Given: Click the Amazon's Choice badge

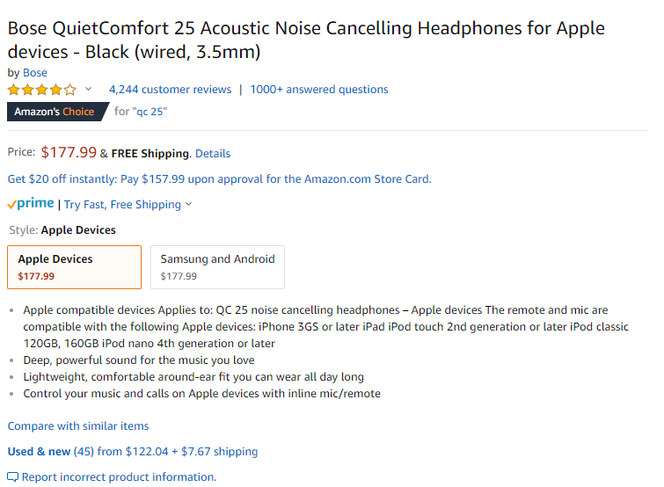Looking at the screenshot, I should tap(55, 112).
